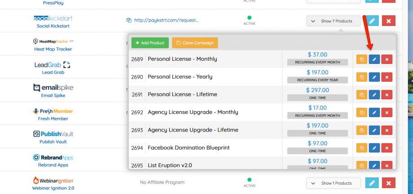Edit the Social Kickstart campaign
This screenshot has height=194, width=413.
(372, 21)
